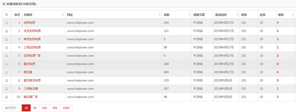This screenshot has height=112, width=296.
Task: Select the checkbox for 稳压器厂家 row
Action: pyautogui.click(x=7, y=97)
